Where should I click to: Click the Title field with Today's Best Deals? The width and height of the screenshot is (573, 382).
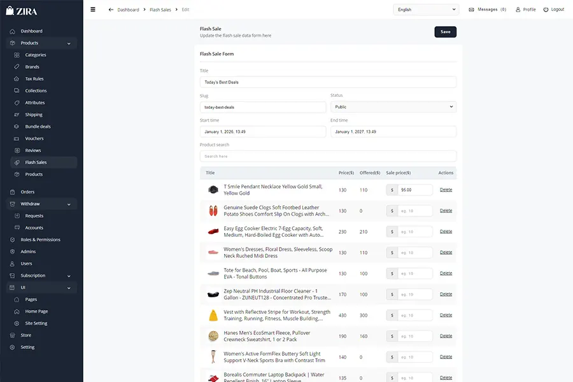point(328,82)
